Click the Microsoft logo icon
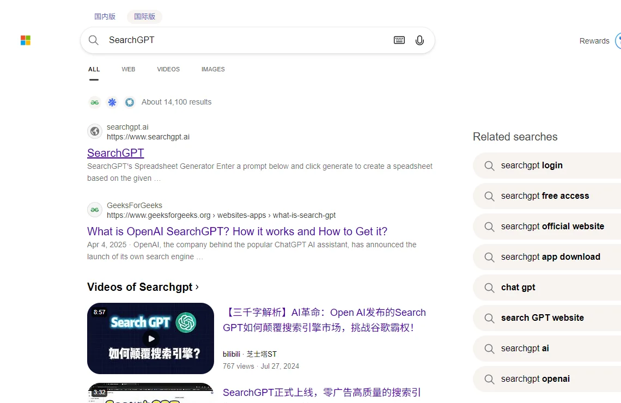The image size is (621, 403). pos(26,40)
